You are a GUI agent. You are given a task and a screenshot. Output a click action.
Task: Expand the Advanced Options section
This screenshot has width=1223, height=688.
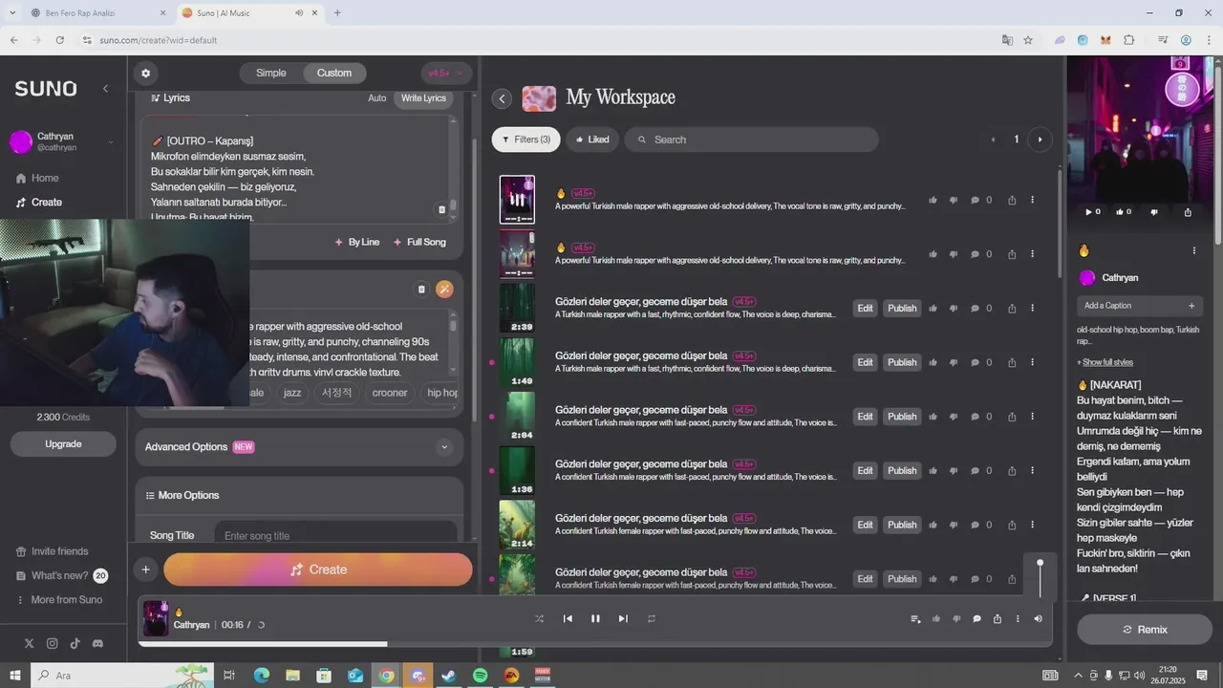pos(443,447)
